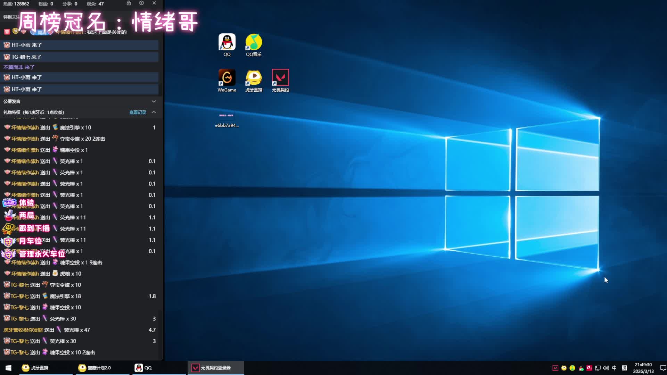Open the notification center icon
This screenshot has width=667, height=375.
tap(663, 368)
